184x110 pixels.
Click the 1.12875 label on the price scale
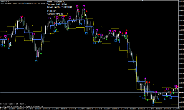point(181,1)
